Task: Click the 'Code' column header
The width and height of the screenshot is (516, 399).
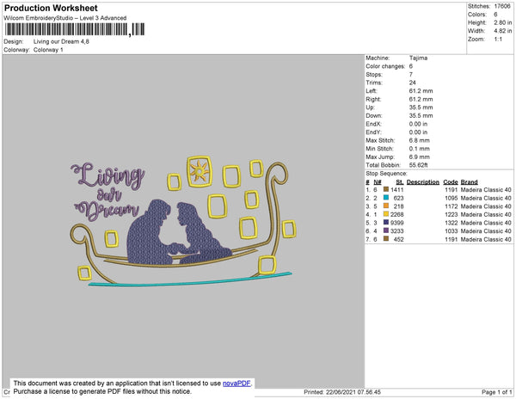Action: click(x=451, y=182)
